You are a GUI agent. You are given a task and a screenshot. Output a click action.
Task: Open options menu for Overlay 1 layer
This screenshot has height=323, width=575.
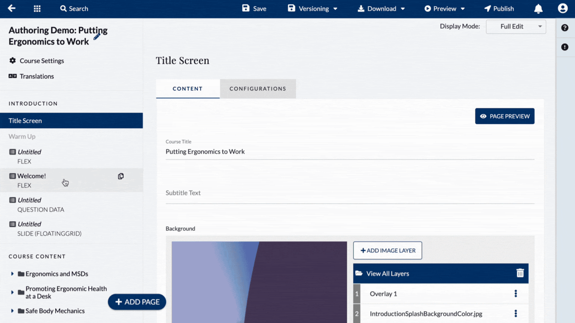tap(516, 293)
